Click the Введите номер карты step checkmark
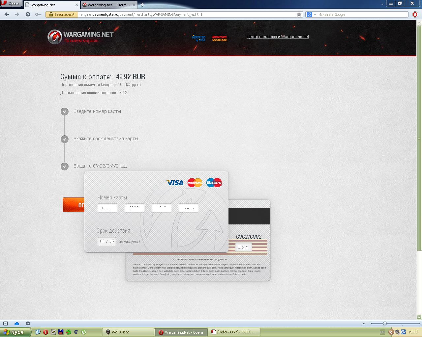The height and width of the screenshot is (337, 422). [x=65, y=112]
